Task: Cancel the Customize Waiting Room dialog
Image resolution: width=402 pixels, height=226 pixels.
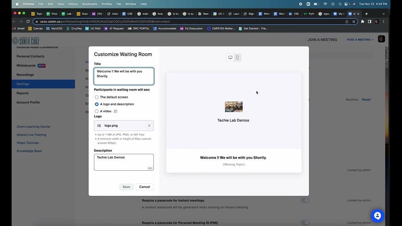Action: (144, 187)
